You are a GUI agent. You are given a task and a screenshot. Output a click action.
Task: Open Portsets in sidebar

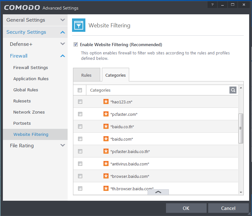22,123
